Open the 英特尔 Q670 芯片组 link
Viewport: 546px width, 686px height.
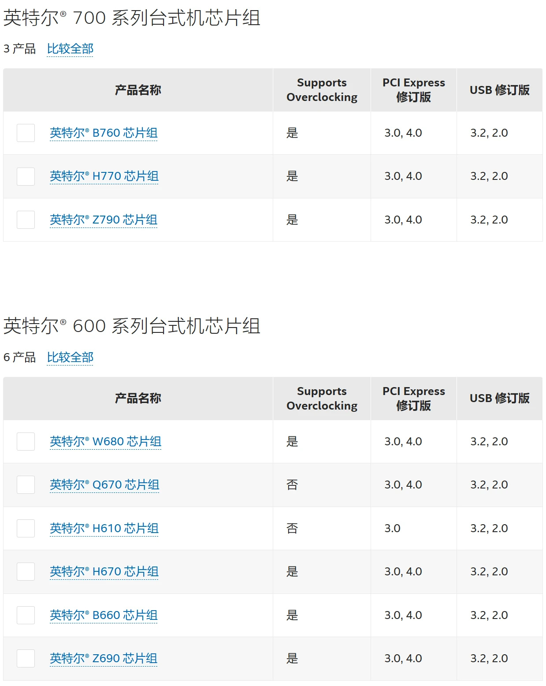(104, 485)
